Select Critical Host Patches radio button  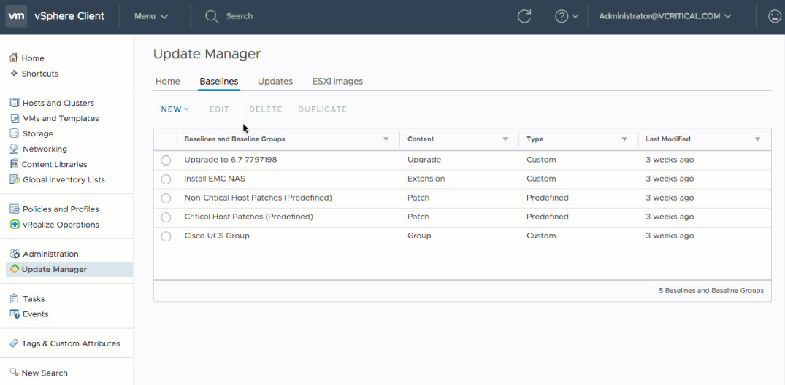pyautogui.click(x=166, y=217)
